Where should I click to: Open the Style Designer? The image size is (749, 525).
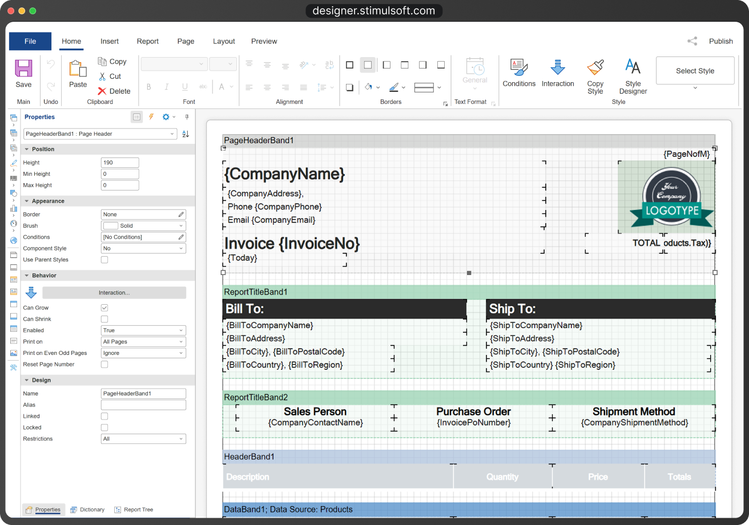(633, 76)
